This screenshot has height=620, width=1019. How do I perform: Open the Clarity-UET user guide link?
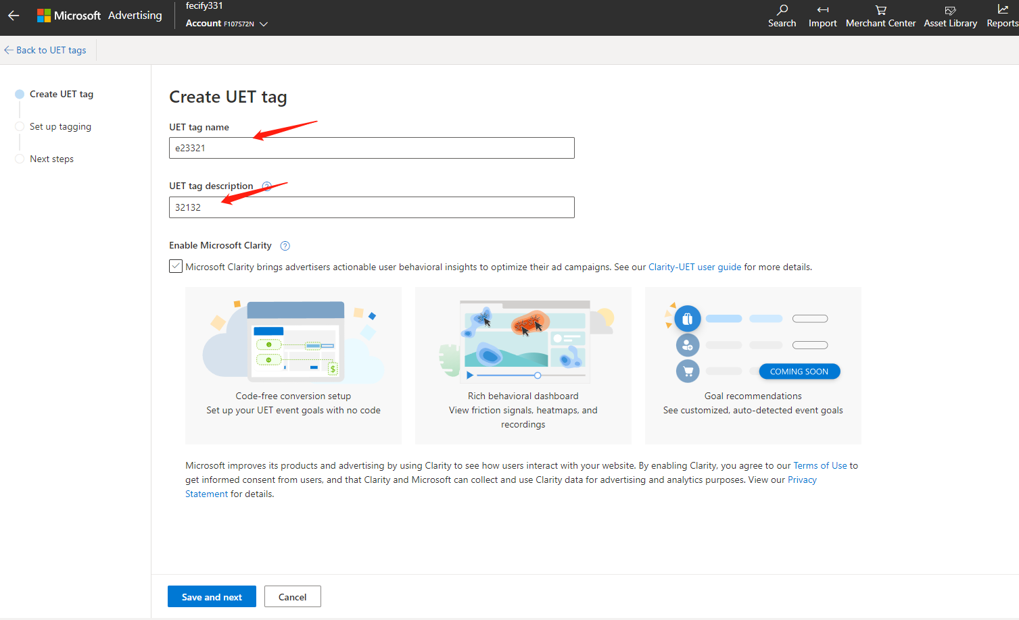(694, 267)
